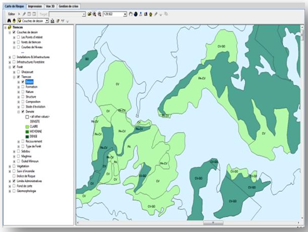Check the Formation layer checkbox
This screenshot has width=308, height=232.
click(x=22, y=87)
